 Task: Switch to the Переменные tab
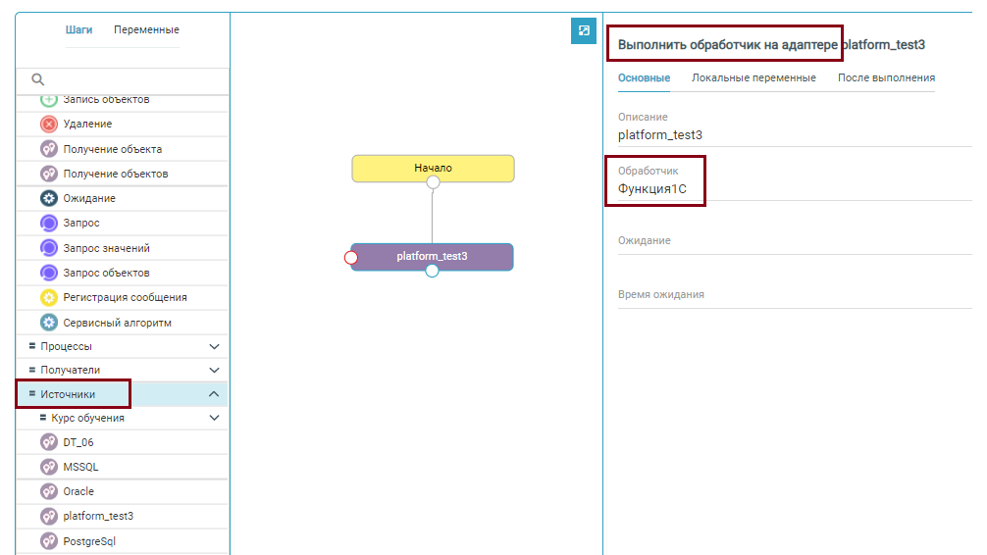tap(146, 30)
